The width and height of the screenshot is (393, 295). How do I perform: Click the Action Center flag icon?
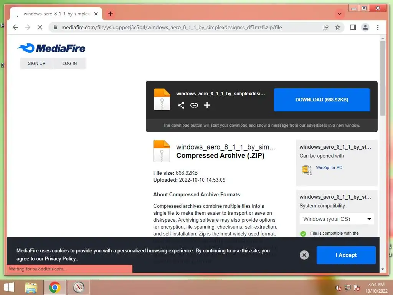click(x=357, y=287)
